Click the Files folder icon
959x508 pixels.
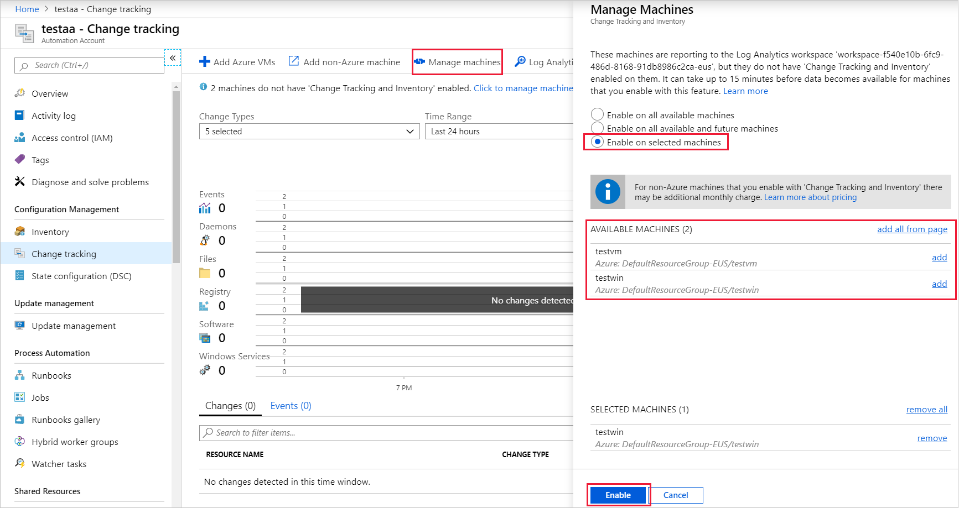click(x=205, y=273)
